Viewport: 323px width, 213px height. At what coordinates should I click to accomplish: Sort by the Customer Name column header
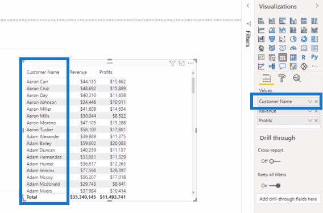point(43,72)
